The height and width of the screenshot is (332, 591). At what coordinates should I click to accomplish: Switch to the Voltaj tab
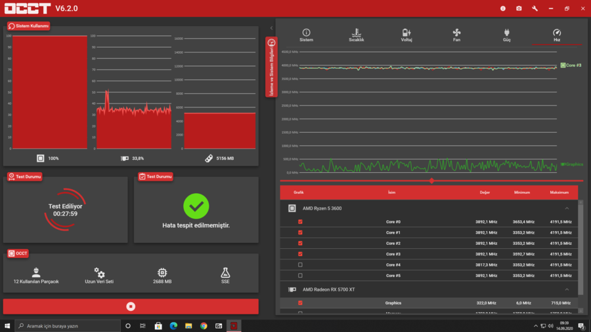(406, 35)
